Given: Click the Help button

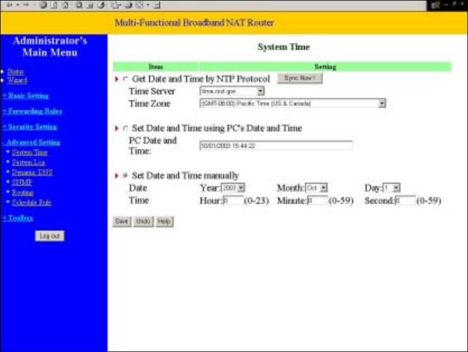Looking at the screenshot, I should click(x=164, y=221).
